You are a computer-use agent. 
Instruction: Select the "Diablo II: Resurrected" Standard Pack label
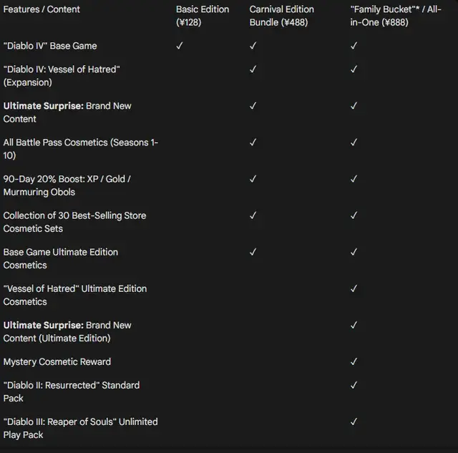(x=72, y=391)
